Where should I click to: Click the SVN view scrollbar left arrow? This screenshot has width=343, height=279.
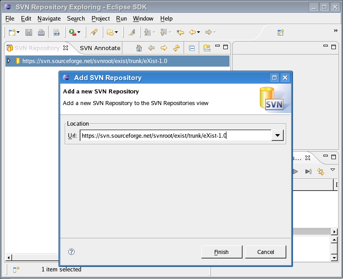click(8, 258)
